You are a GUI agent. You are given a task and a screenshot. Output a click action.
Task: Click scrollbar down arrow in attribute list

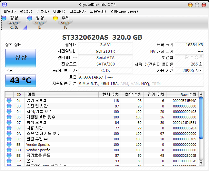click(201, 163)
